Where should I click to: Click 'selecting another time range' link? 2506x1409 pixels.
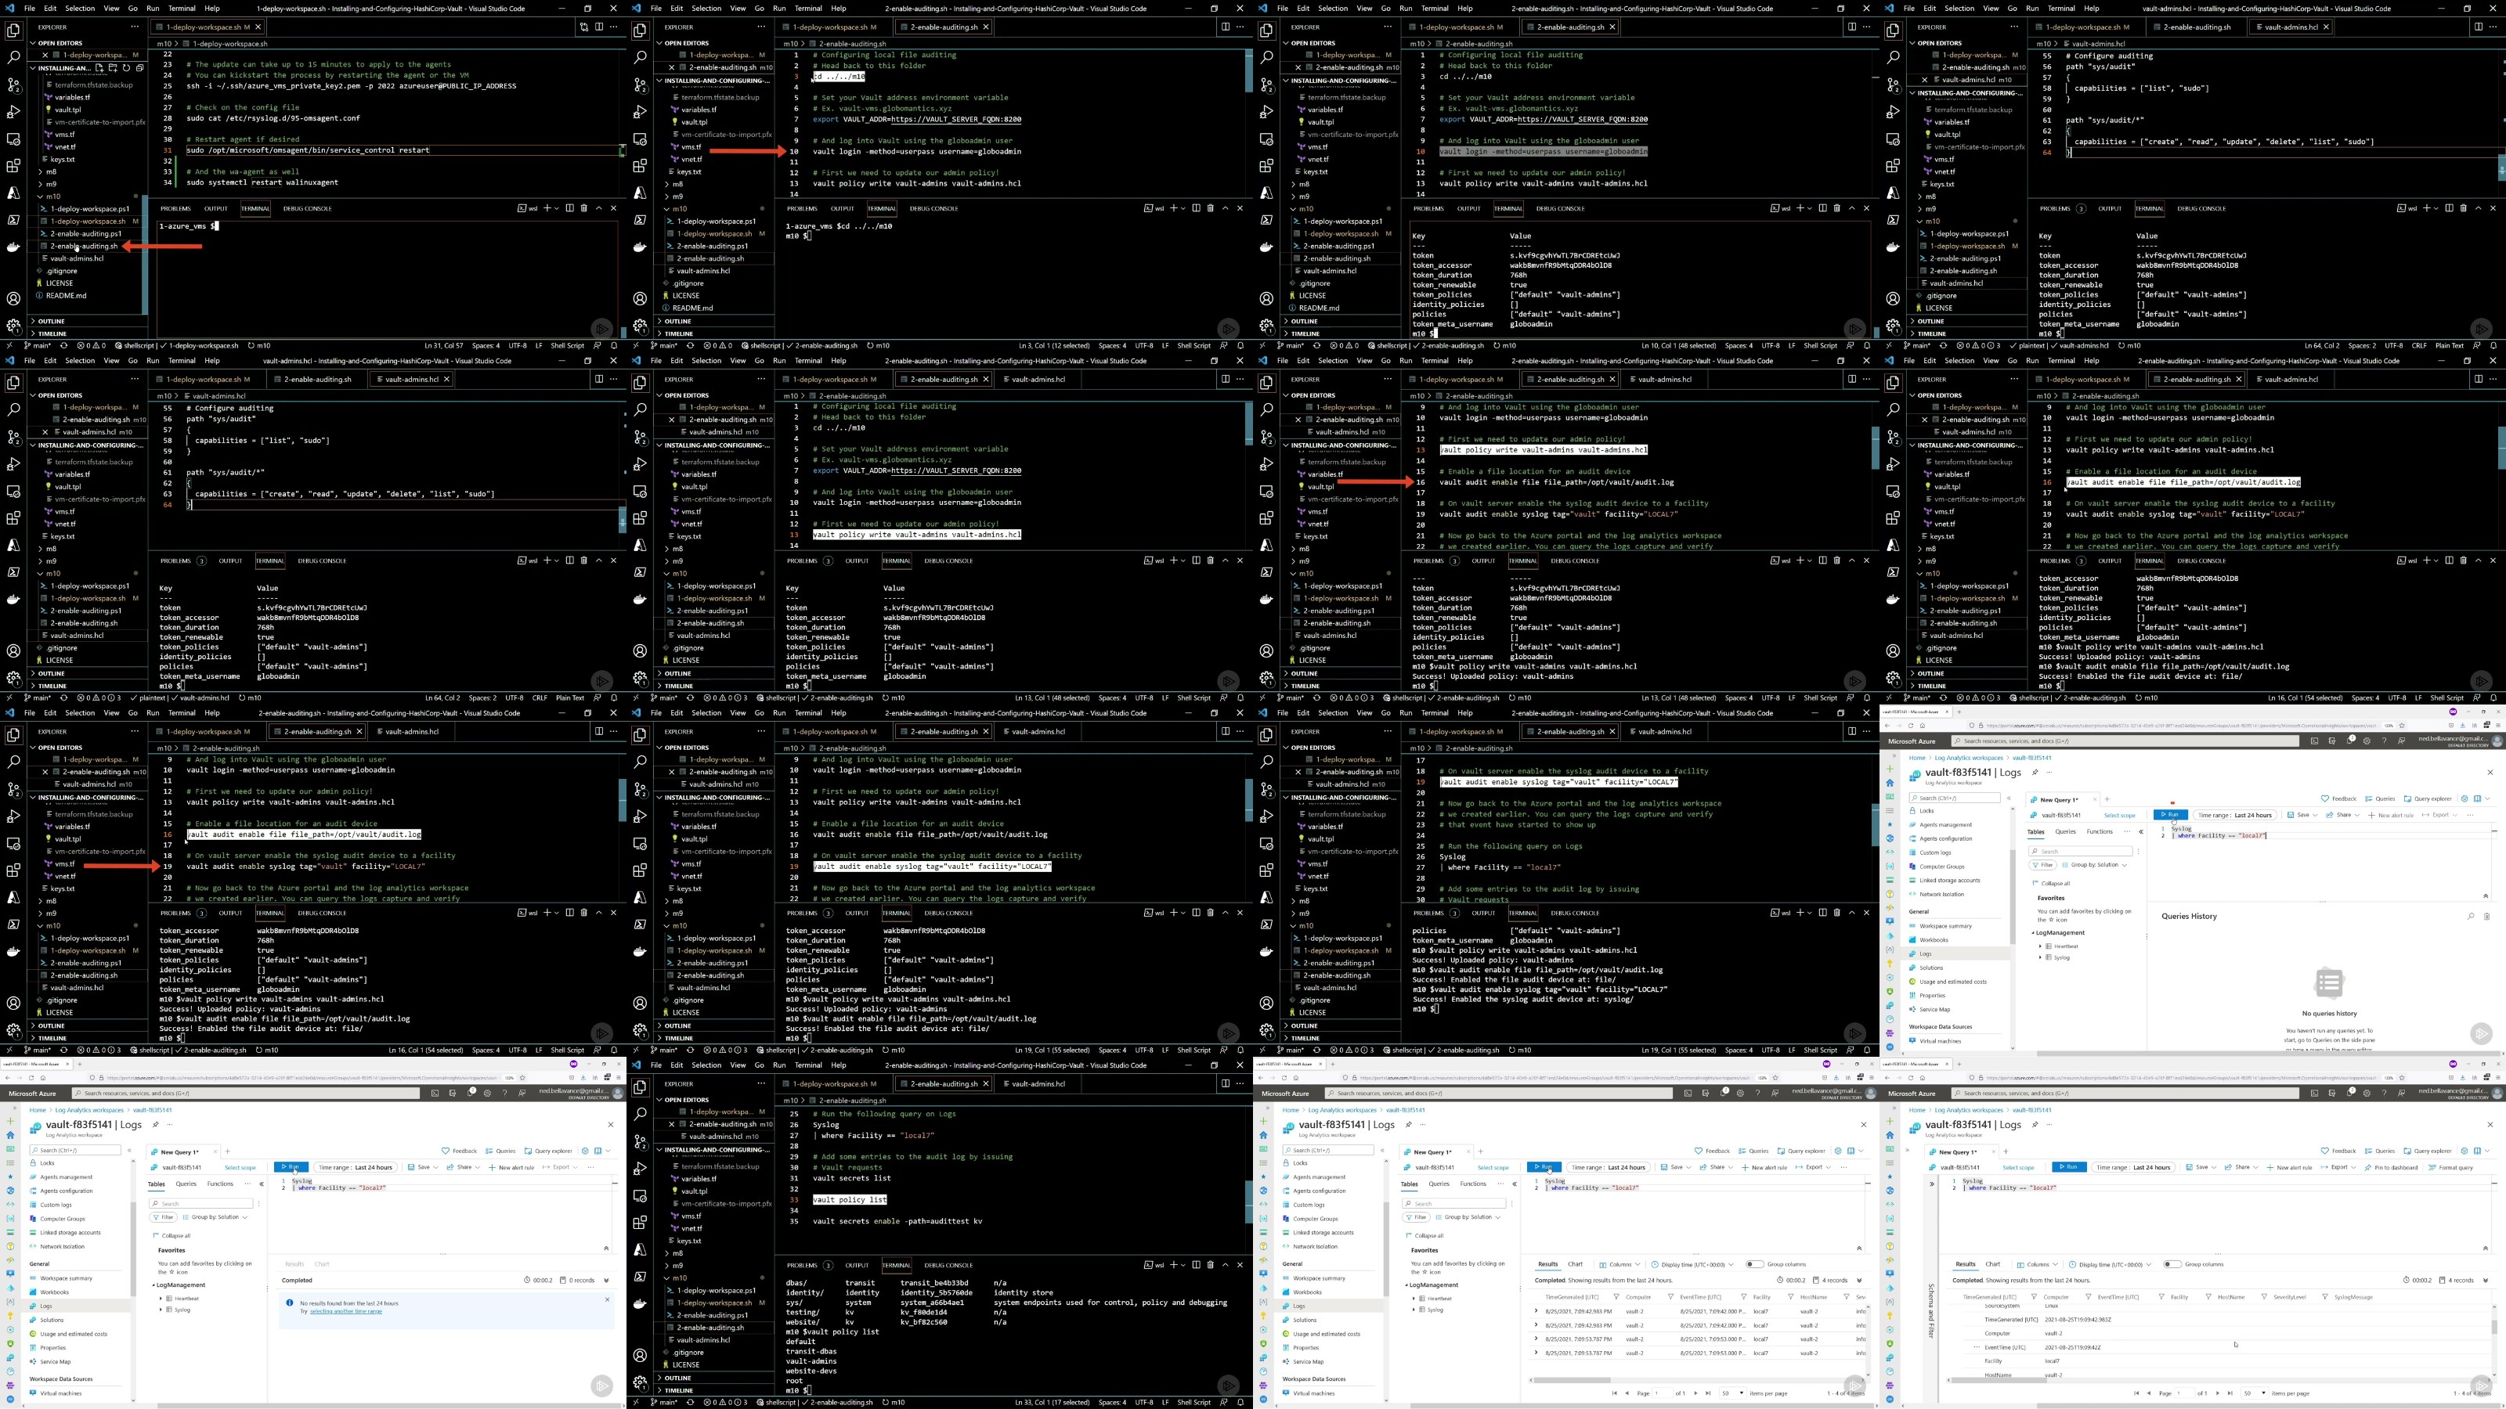pos(345,1311)
